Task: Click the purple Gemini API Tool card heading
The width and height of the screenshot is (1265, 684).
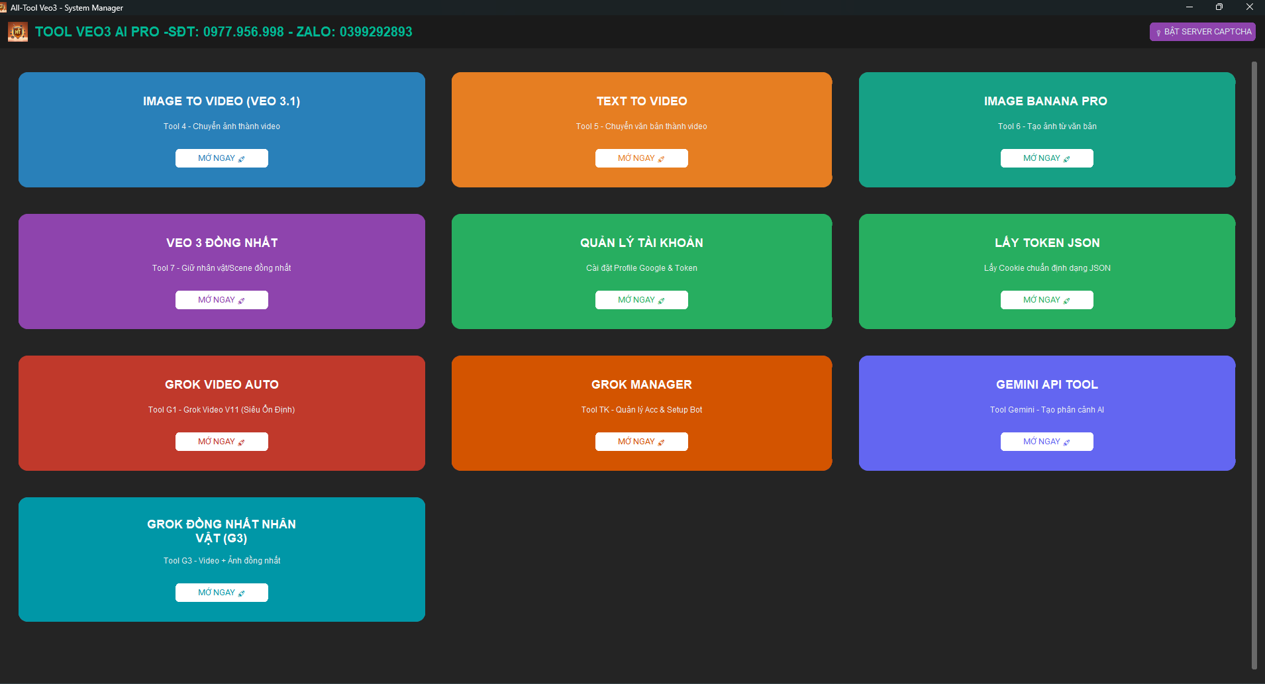Action: pyautogui.click(x=1046, y=385)
